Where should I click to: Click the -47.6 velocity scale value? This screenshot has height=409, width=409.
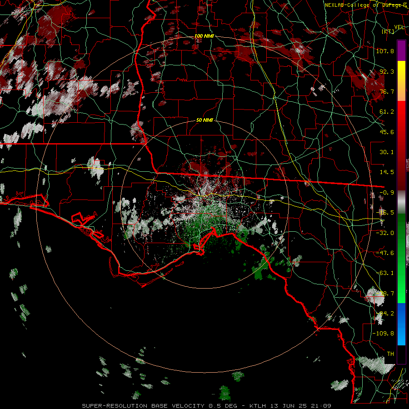pyautogui.click(x=385, y=253)
